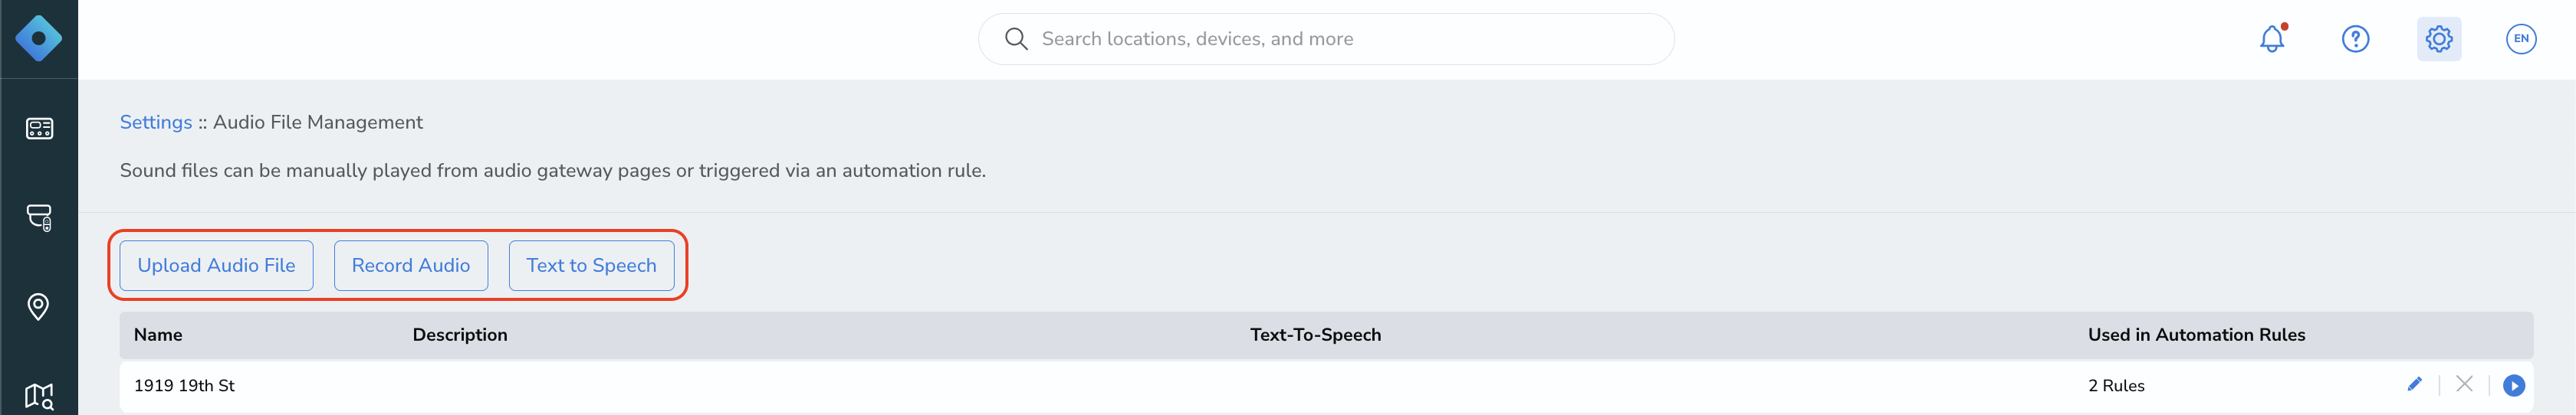
Task: Delete the 1919 19th St audio file
Action: pyautogui.click(x=2464, y=384)
